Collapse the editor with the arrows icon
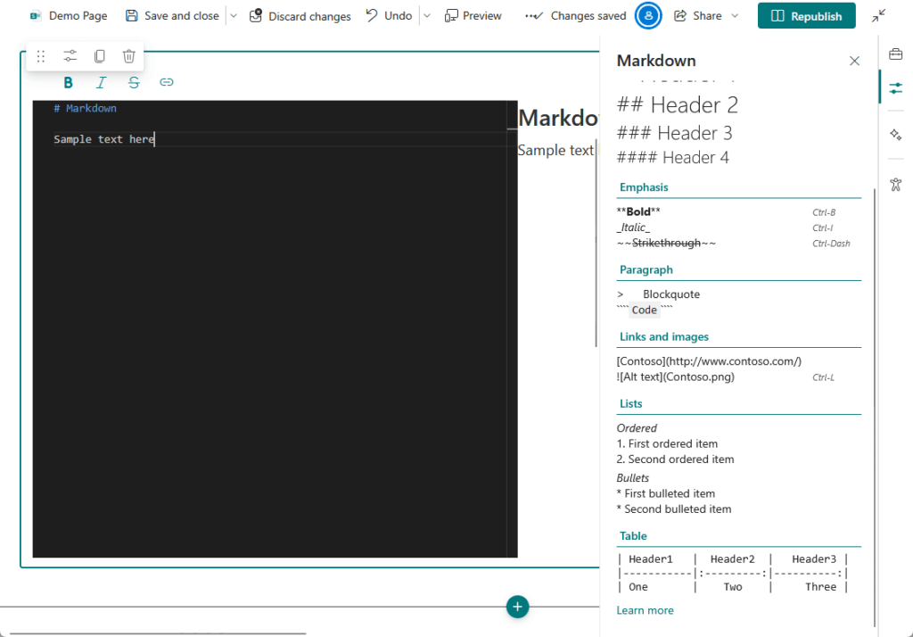The width and height of the screenshot is (913, 637). 878,16
